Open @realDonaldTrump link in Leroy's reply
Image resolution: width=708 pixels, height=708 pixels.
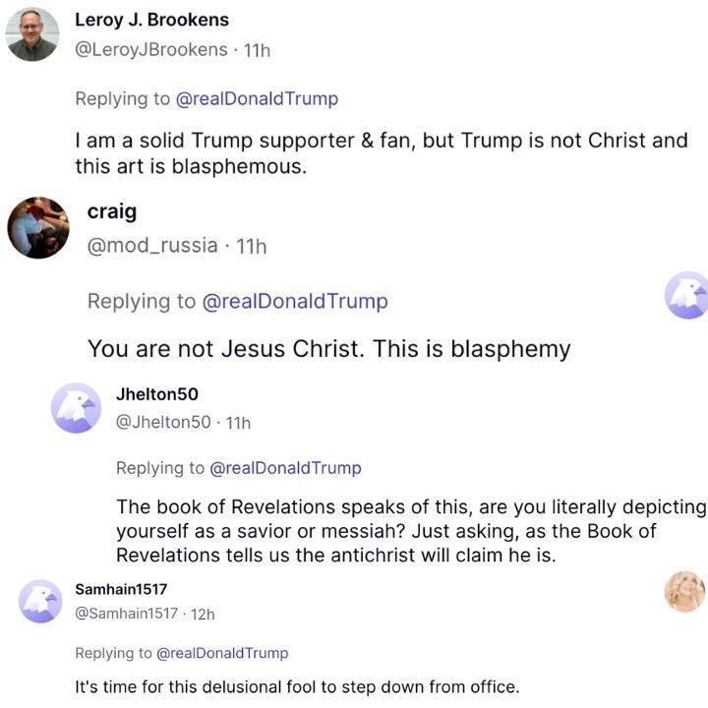[x=257, y=98]
